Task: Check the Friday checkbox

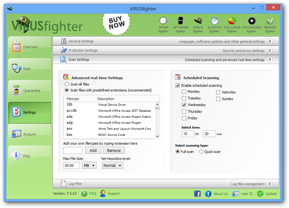Action: [x=184, y=118]
